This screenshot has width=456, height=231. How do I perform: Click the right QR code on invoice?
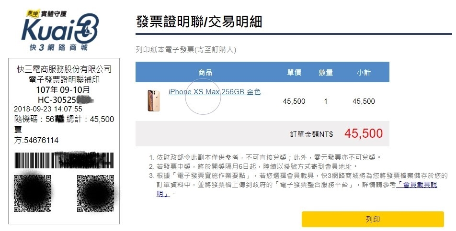[x=96, y=193]
